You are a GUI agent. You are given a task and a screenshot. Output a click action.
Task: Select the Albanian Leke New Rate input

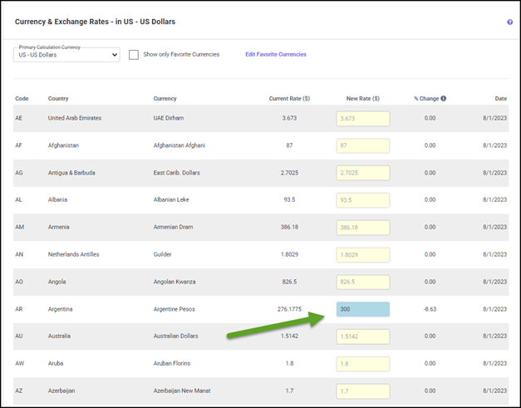tap(363, 200)
